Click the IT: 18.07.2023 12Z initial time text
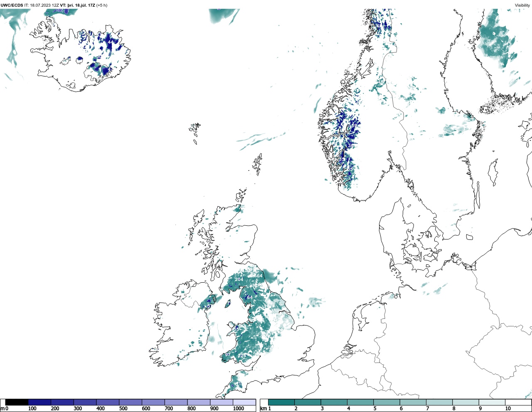The width and height of the screenshot is (532, 412). click(42, 5)
